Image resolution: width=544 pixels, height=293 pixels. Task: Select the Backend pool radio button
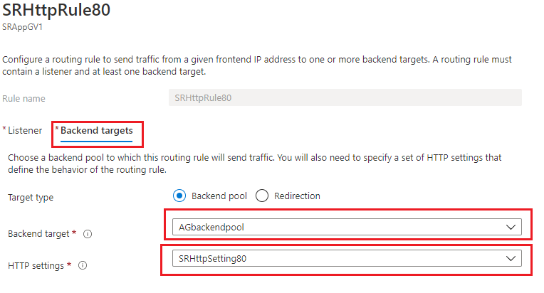[x=179, y=196]
